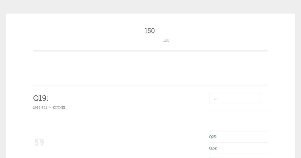The height and width of the screenshot is (158, 301).
Task: Open the site title "150" link
Action: point(150,31)
